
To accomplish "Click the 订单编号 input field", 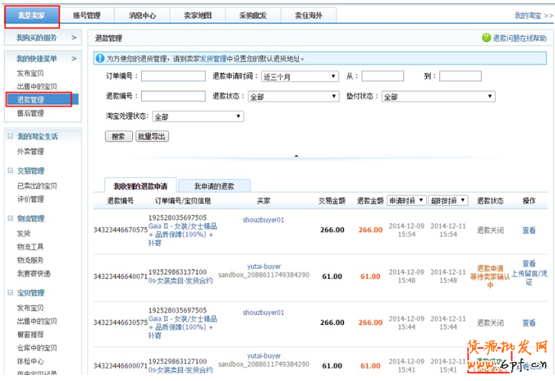I will click(x=173, y=77).
